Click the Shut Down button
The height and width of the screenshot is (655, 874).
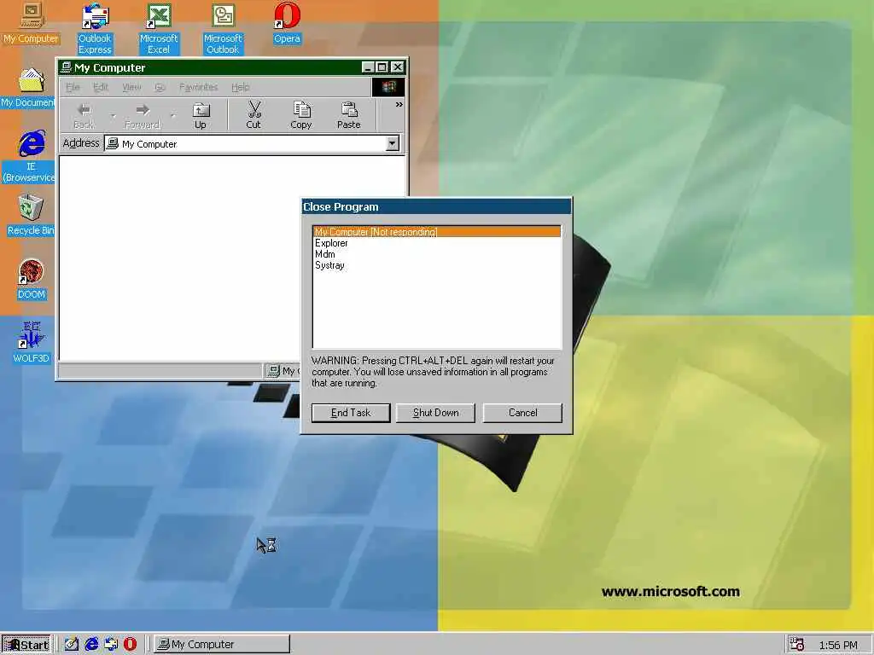point(435,413)
